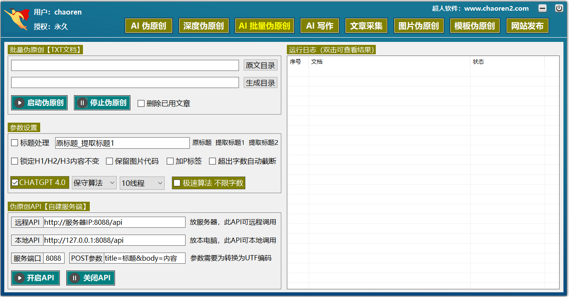
Task: Go to AI 写作 tab
Action: click(x=320, y=26)
